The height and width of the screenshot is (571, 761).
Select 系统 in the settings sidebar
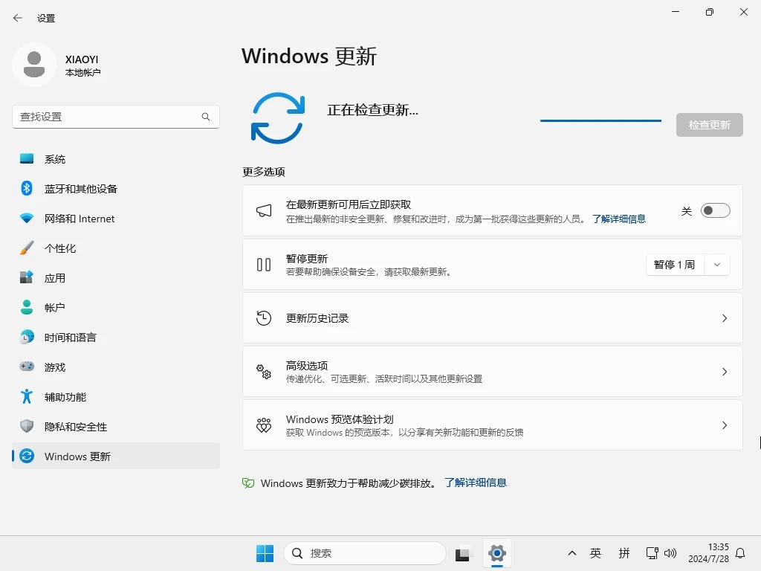pos(116,159)
